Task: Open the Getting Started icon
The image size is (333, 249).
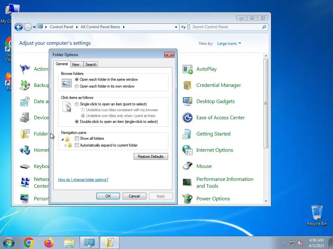Action: (x=188, y=134)
